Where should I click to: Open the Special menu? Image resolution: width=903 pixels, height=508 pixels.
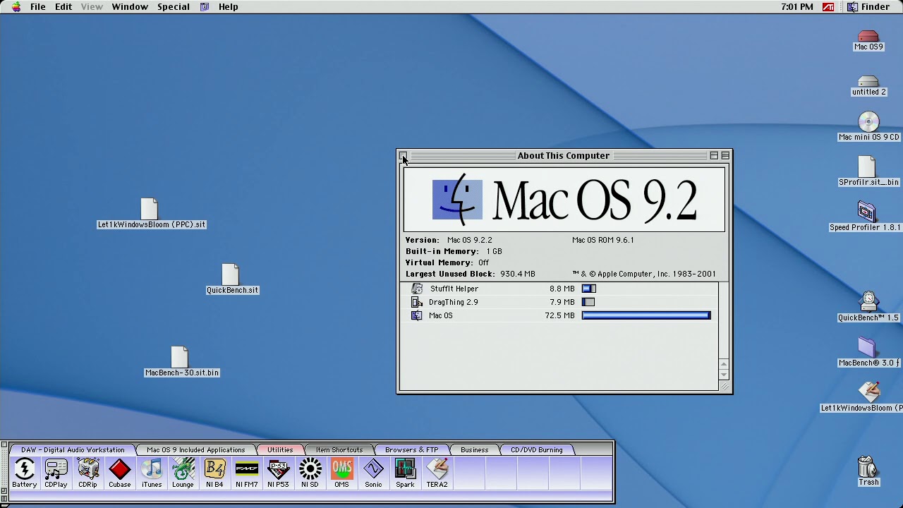pos(173,6)
